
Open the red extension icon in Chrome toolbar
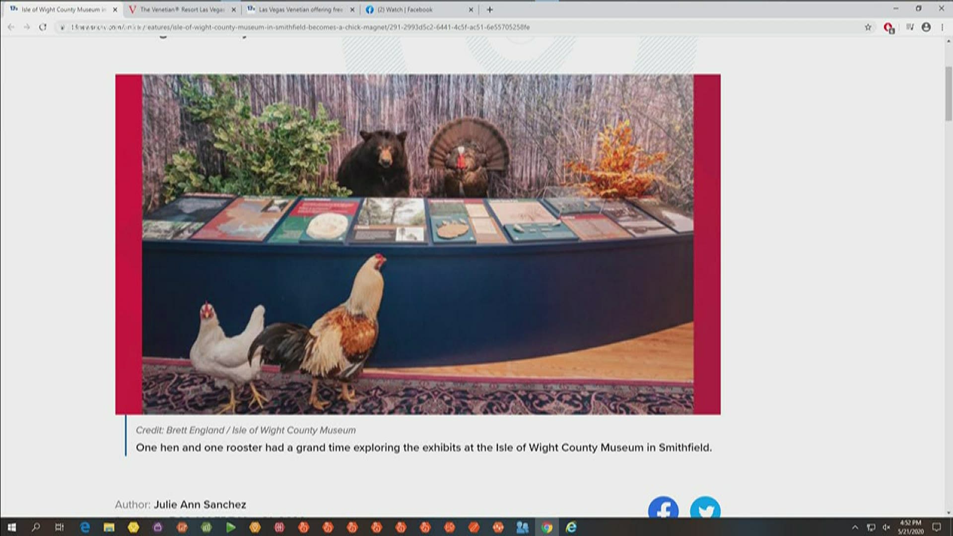point(888,28)
